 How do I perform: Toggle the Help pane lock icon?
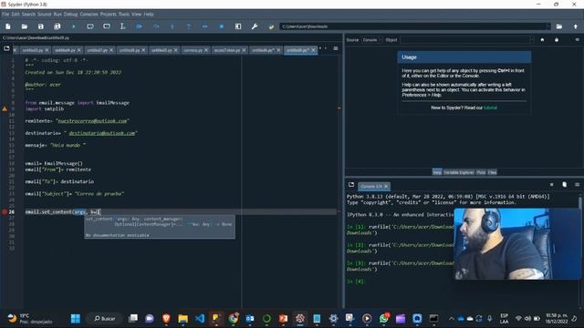click(557, 40)
